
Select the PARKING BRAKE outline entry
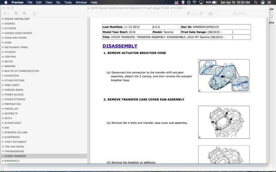[x=14, y=90]
